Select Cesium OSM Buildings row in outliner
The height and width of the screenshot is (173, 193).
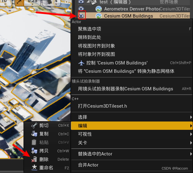click(134, 16)
